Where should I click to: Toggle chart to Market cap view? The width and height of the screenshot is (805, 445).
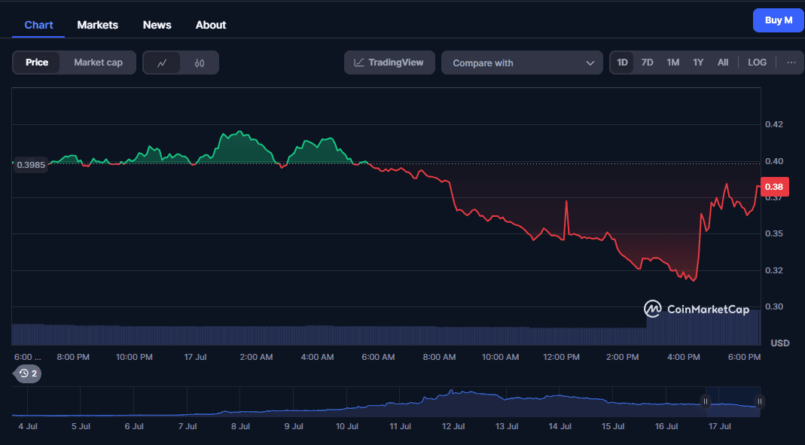[x=98, y=62]
